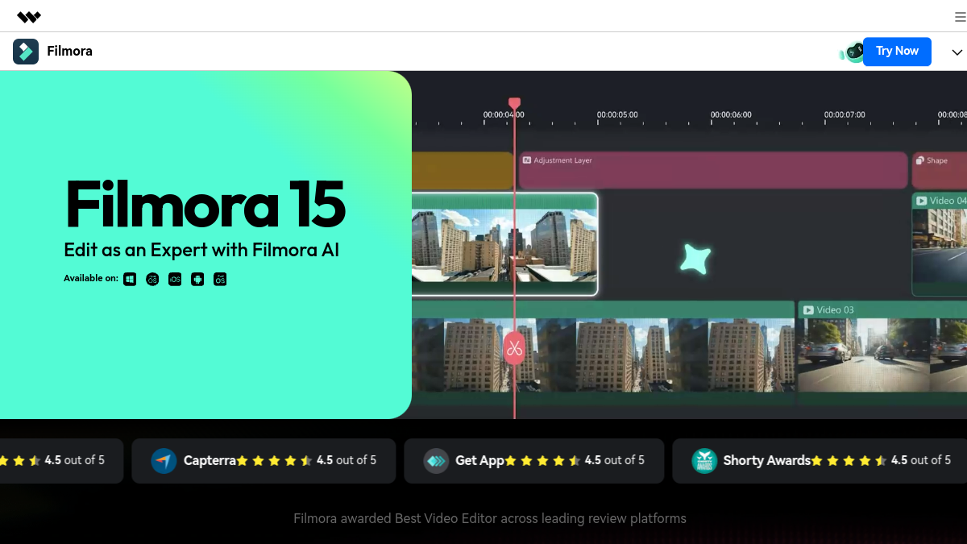The width and height of the screenshot is (967, 544).
Task: Click the Get App rating name text
Action: pos(479,461)
